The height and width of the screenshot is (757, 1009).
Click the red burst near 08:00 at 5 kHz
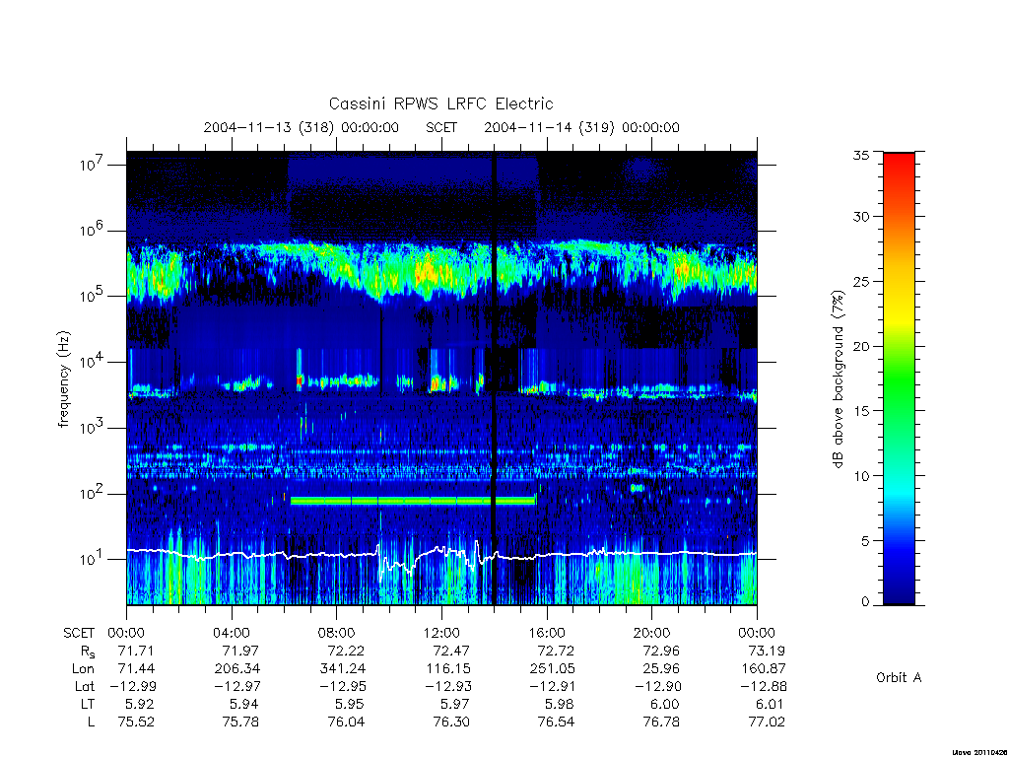(300, 381)
